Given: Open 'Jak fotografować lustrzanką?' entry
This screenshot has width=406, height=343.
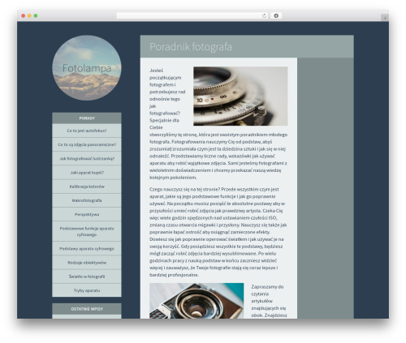Looking at the screenshot, I should click(x=87, y=159).
